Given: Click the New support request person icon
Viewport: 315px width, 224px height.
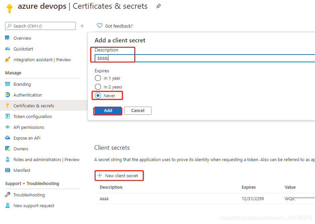Looking at the screenshot, I should tap(7, 205).
